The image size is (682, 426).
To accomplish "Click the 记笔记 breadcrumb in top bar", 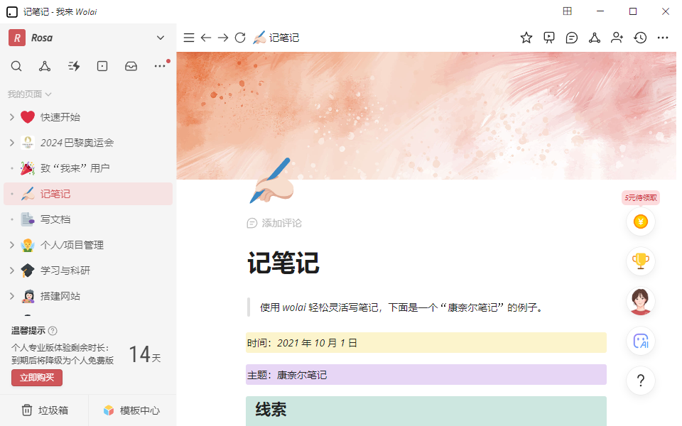I will pyautogui.click(x=276, y=38).
